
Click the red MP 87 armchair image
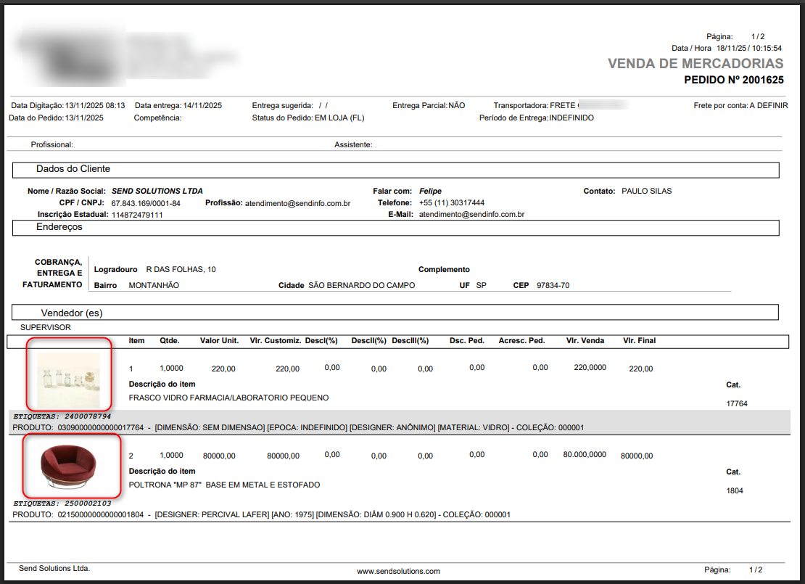[x=70, y=465]
